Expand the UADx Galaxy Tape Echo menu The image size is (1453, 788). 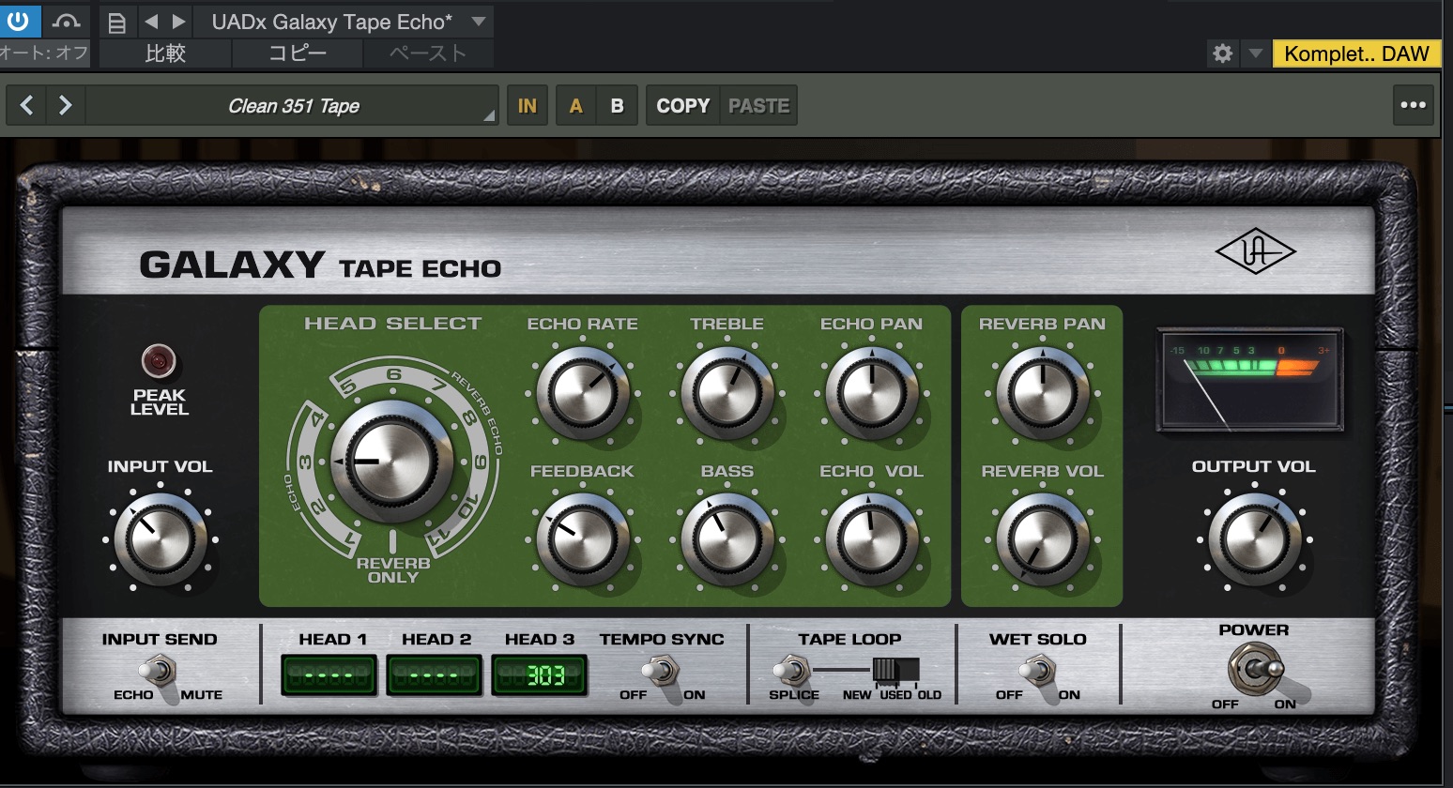[479, 22]
